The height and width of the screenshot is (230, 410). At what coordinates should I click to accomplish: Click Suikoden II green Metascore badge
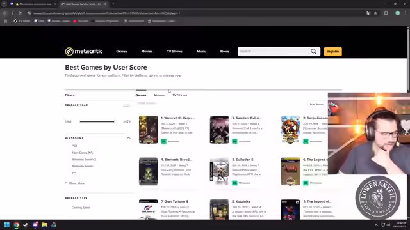(x=234, y=183)
